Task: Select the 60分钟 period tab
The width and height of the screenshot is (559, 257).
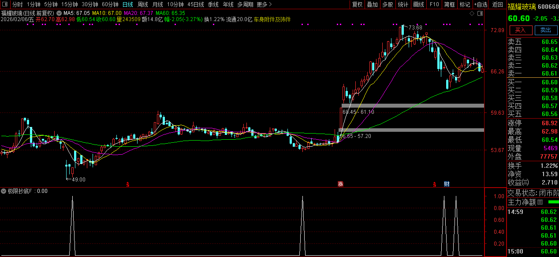Action: pyautogui.click(x=110, y=4)
